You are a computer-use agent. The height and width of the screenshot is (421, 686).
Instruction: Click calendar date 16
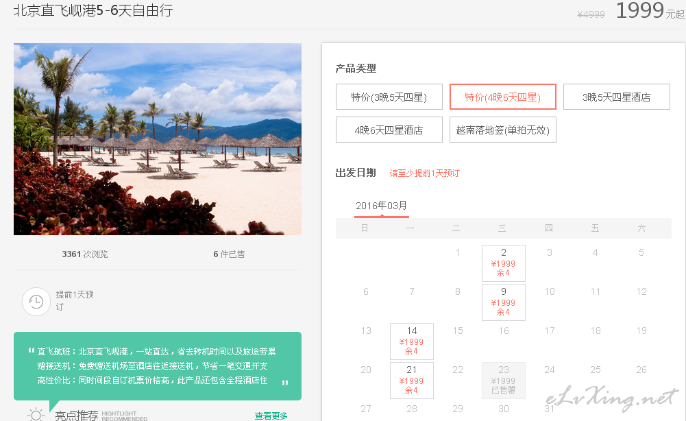pyautogui.click(x=504, y=331)
